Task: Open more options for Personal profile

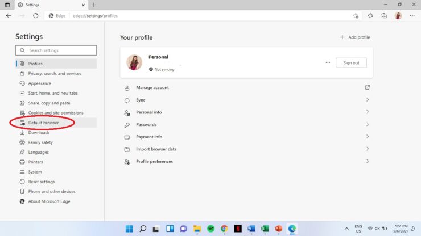Action: click(328, 62)
